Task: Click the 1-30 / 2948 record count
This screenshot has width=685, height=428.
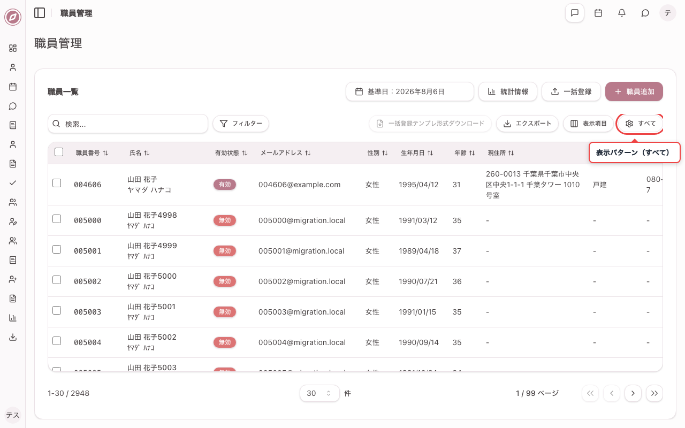Action: pyautogui.click(x=68, y=393)
